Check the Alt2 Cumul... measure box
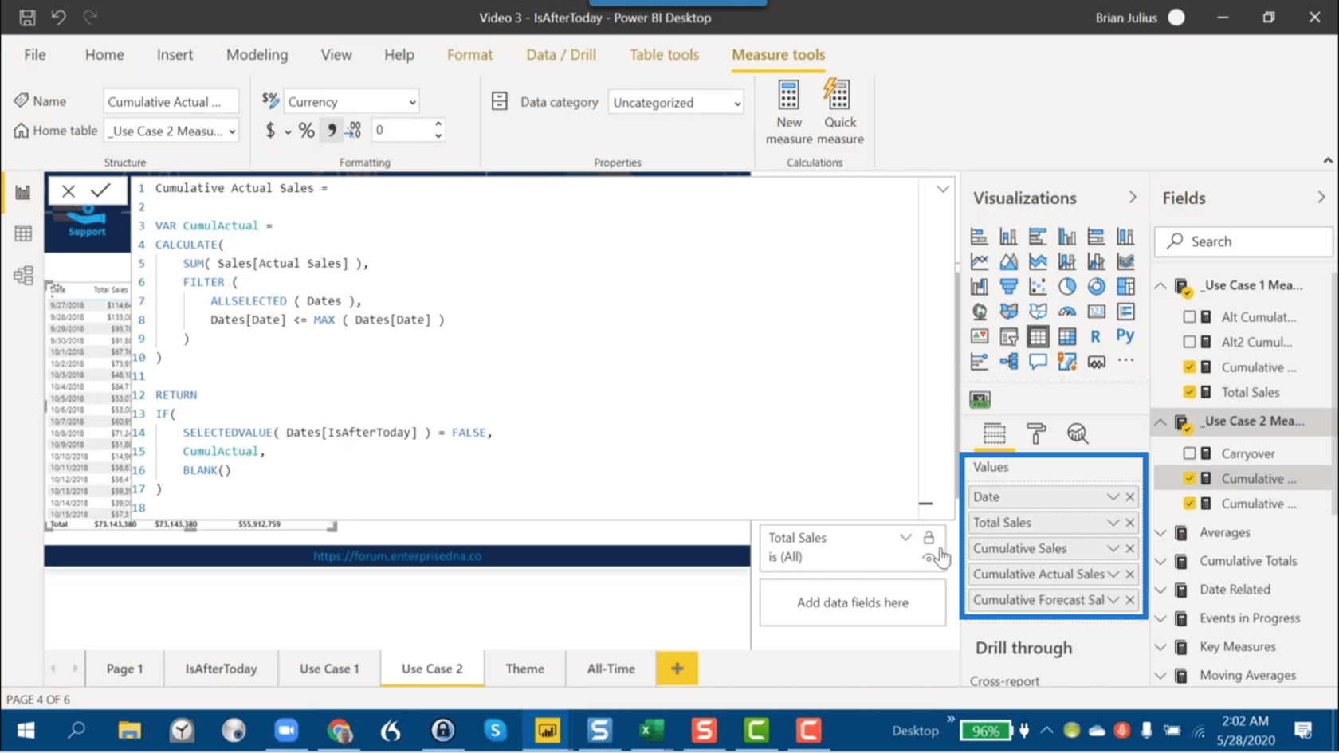Image resolution: width=1339 pixels, height=753 pixels. click(1189, 342)
